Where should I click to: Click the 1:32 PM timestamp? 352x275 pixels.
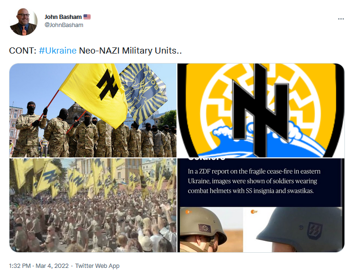click(x=20, y=266)
